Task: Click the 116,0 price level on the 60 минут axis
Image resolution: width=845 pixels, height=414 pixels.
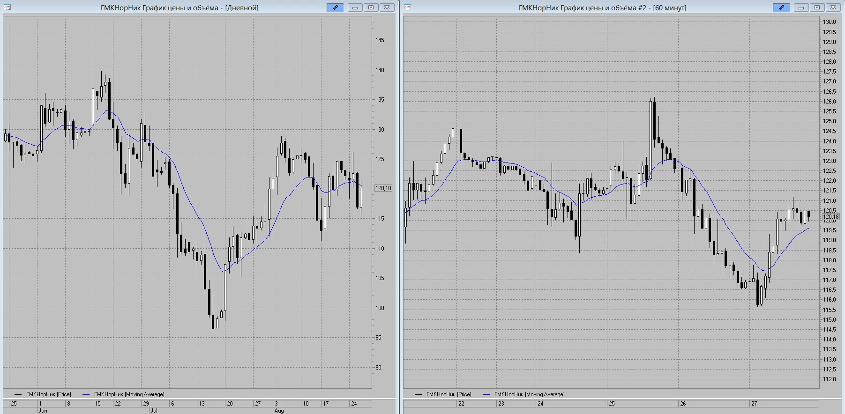Action: 830,300
